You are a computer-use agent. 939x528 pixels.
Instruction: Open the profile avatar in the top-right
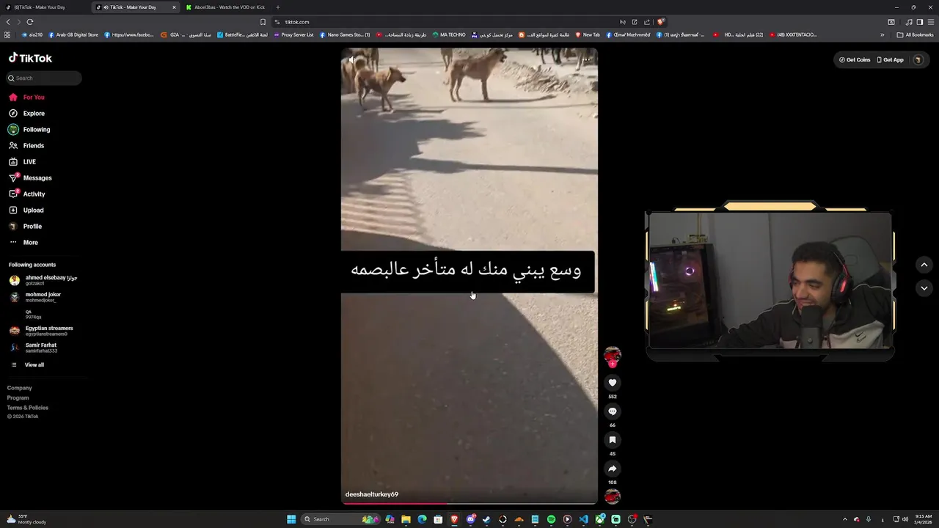point(918,59)
